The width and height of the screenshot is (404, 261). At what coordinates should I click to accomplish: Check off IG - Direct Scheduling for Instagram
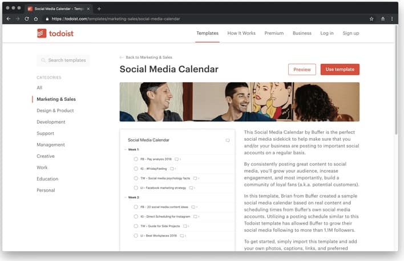[136, 216]
